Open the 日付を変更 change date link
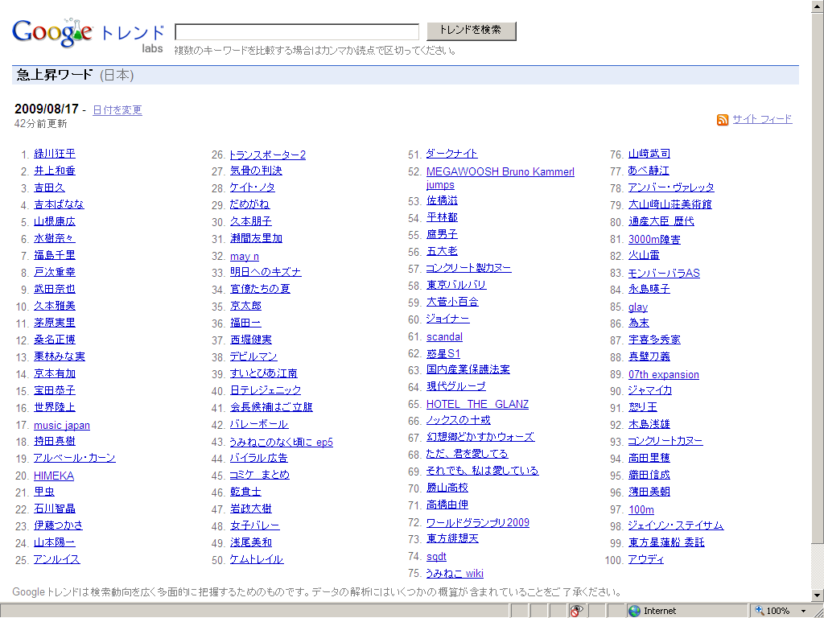Image resolution: width=824 pixels, height=618 pixels. tap(117, 110)
